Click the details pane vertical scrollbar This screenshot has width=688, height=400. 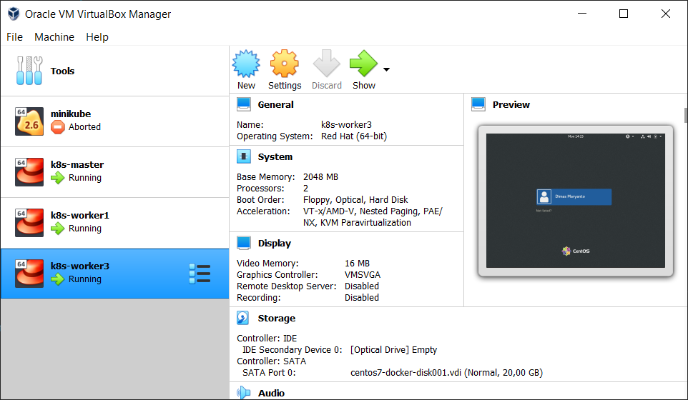[685, 116]
